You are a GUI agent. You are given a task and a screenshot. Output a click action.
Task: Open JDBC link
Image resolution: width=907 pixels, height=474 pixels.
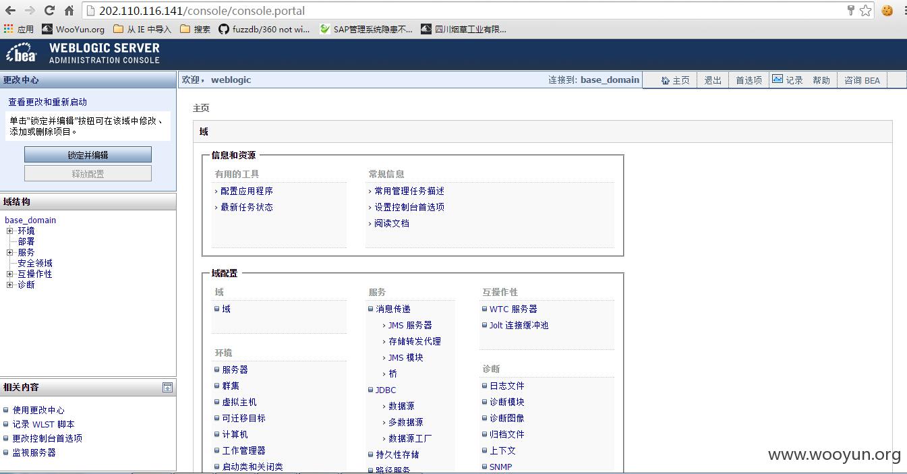coord(386,390)
